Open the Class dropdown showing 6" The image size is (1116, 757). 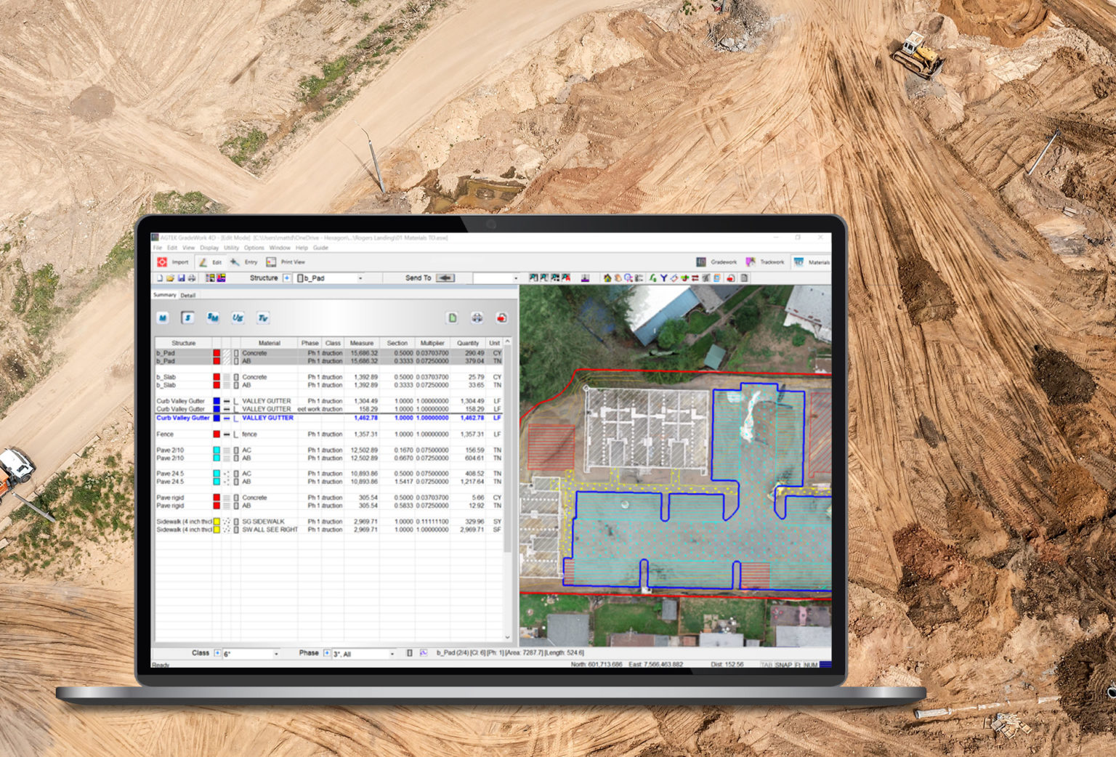click(x=275, y=654)
